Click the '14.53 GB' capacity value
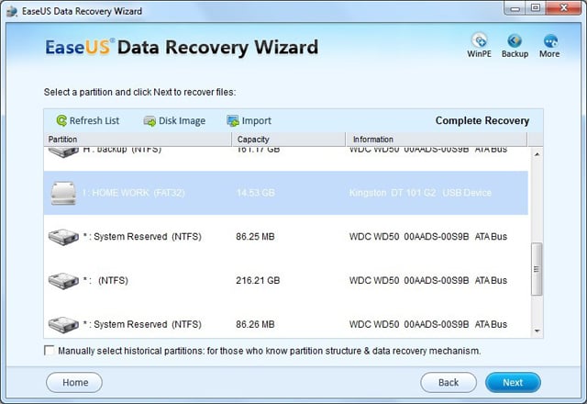The image size is (587, 404). click(x=256, y=193)
